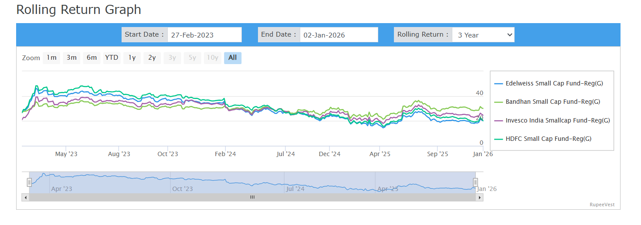Select the 1m zoom range
Screen dimensions: 641x225
51,58
